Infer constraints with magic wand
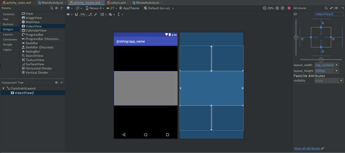The width and height of the screenshot is (345, 153). (x=96, y=14)
